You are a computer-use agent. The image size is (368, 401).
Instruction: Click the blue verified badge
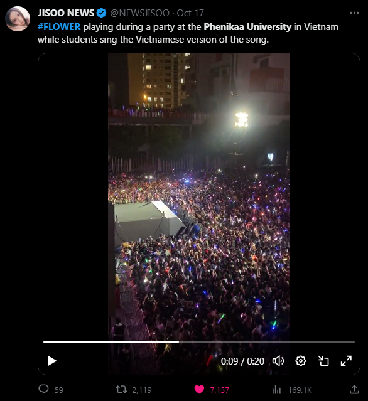pyautogui.click(x=102, y=13)
